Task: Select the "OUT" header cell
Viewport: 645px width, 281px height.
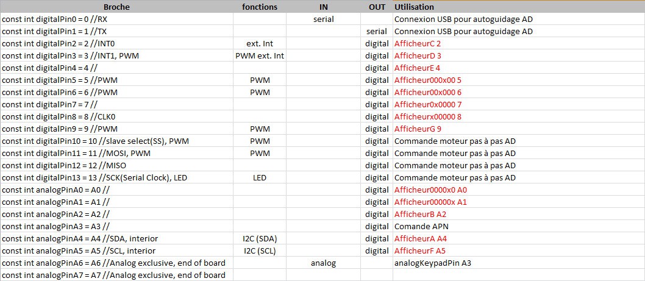Action: point(377,7)
